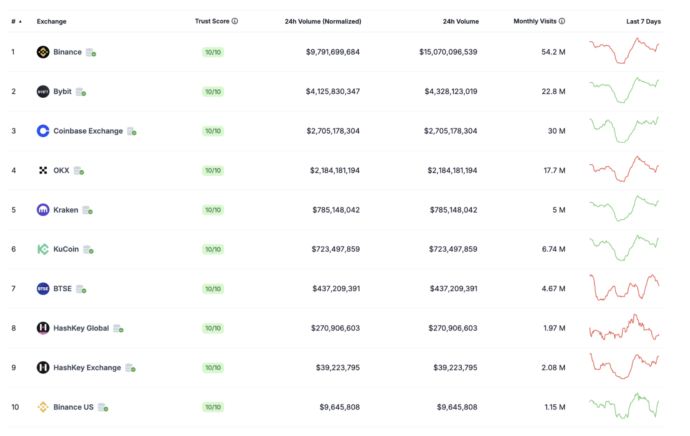Sort by the Exchange column header
Screen dimensions: 690x436
click(51, 22)
